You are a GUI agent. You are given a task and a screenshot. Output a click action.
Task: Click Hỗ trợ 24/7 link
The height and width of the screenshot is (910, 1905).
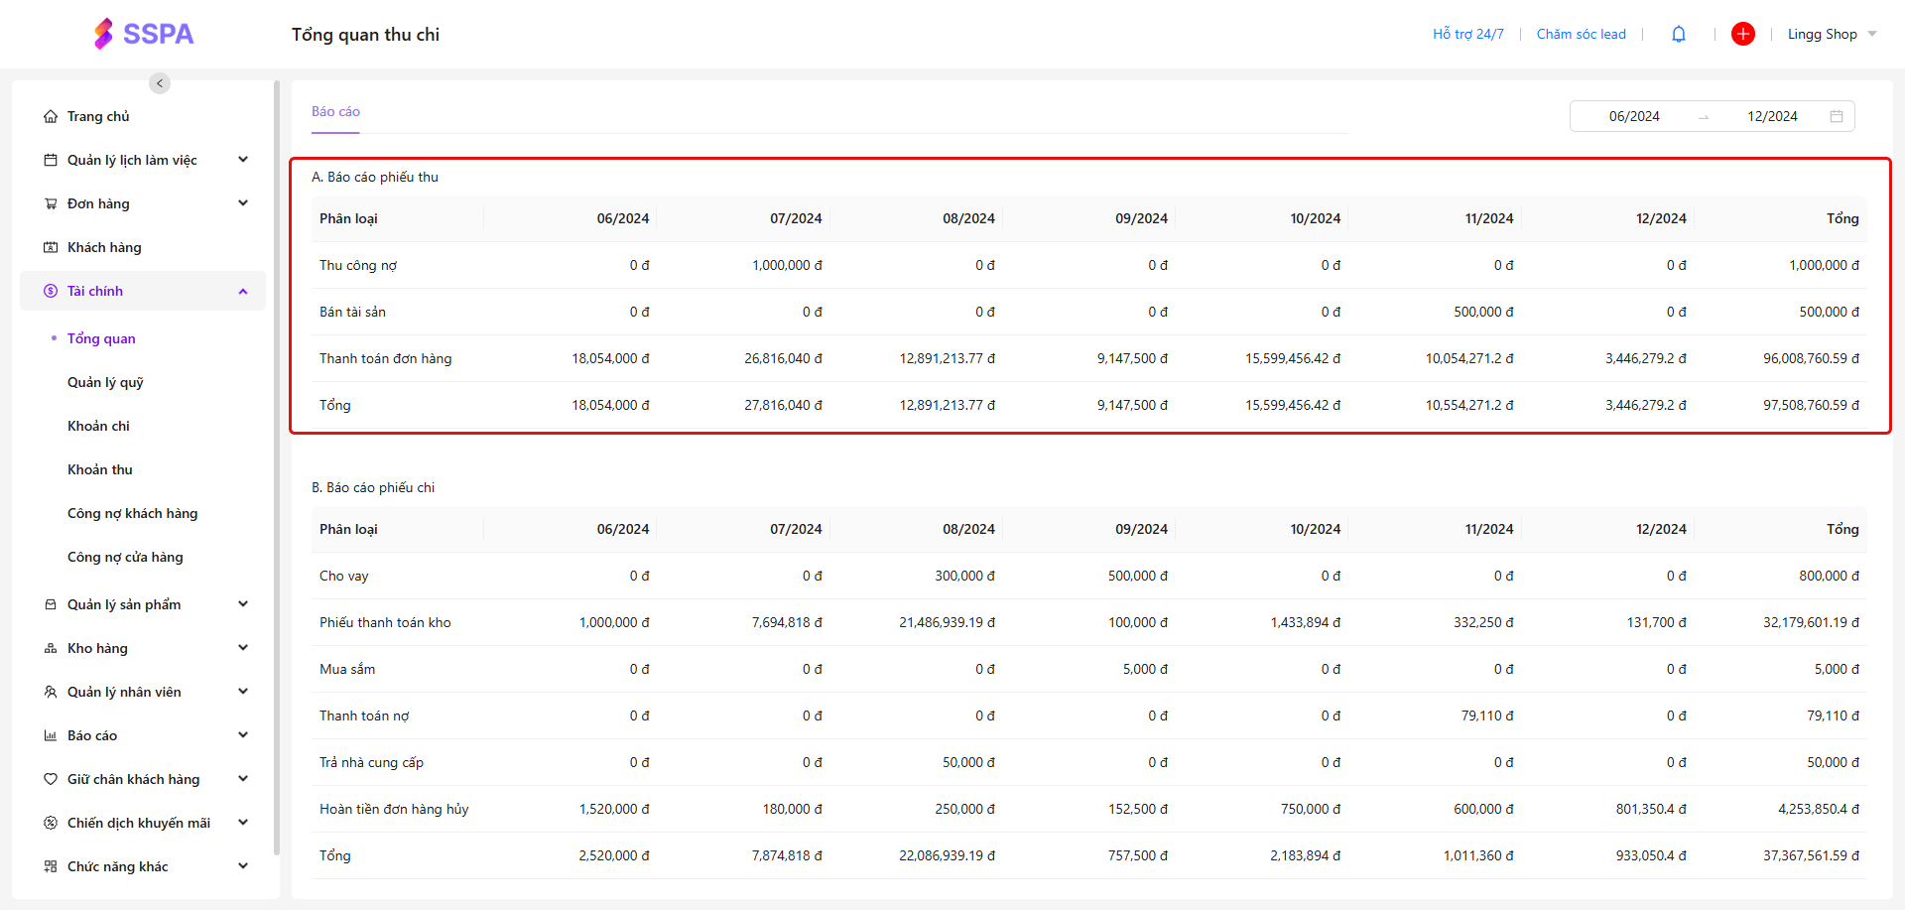click(1467, 34)
